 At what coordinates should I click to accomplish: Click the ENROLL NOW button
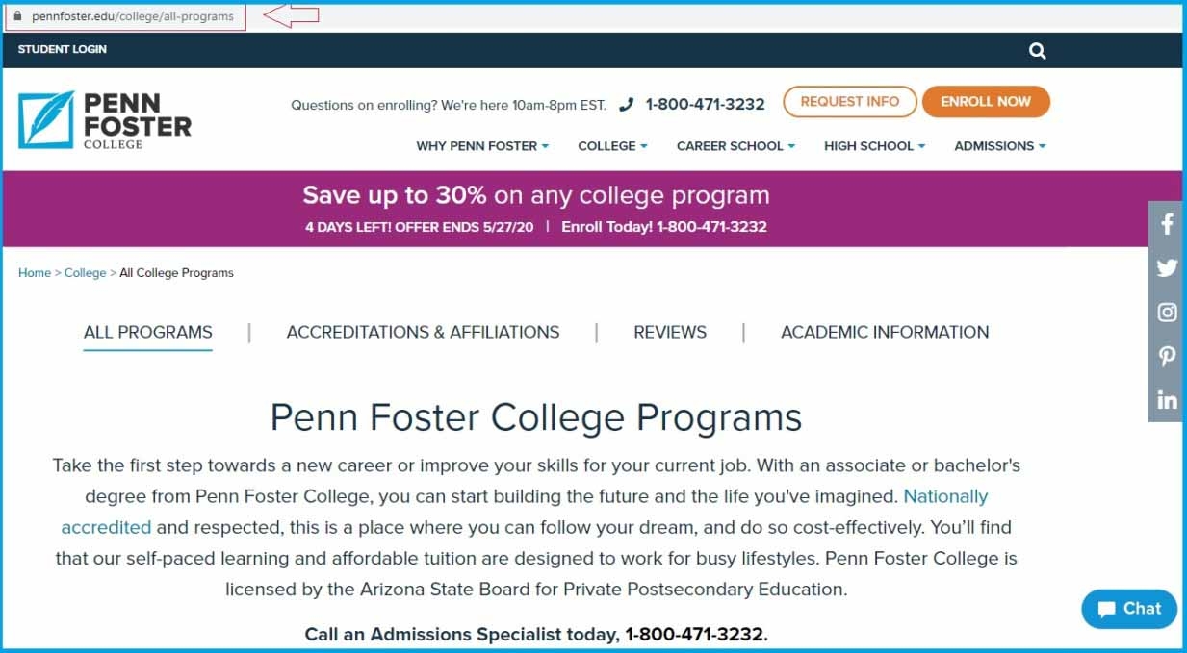coord(986,101)
